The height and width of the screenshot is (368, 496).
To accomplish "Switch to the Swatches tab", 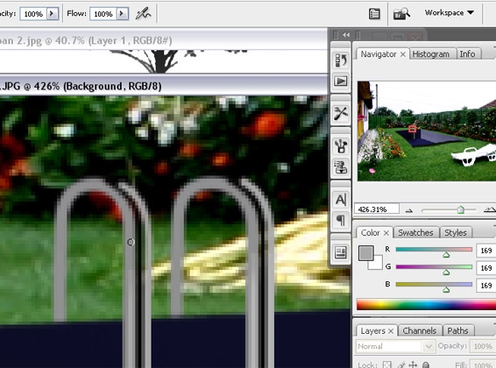I will [x=415, y=233].
